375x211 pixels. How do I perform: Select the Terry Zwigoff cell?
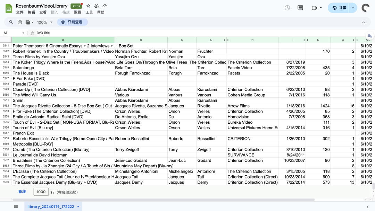click(x=141, y=150)
